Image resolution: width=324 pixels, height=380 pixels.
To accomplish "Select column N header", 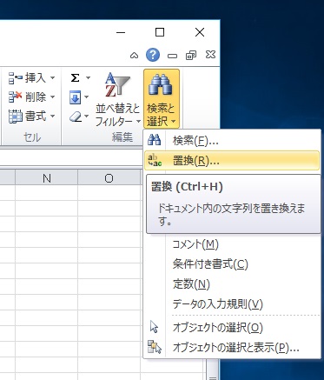I will 46,178.
